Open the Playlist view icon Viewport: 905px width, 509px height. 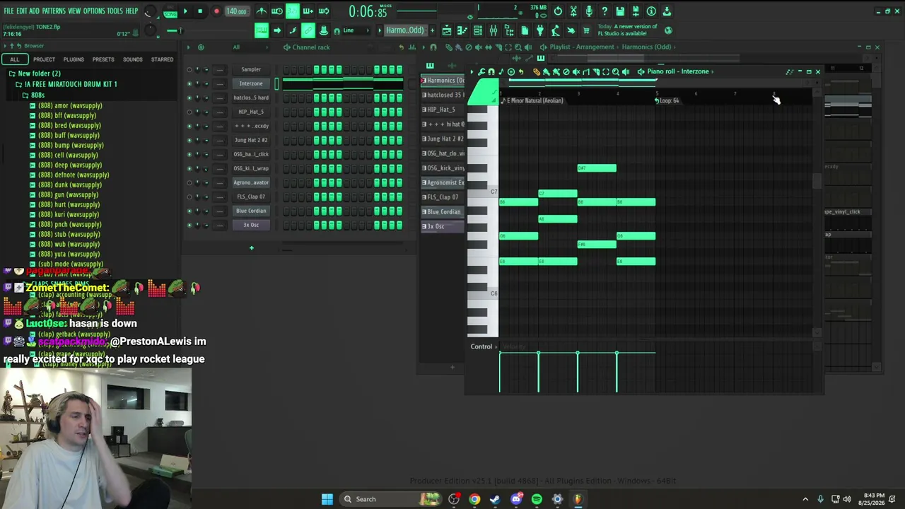click(447, 30)
